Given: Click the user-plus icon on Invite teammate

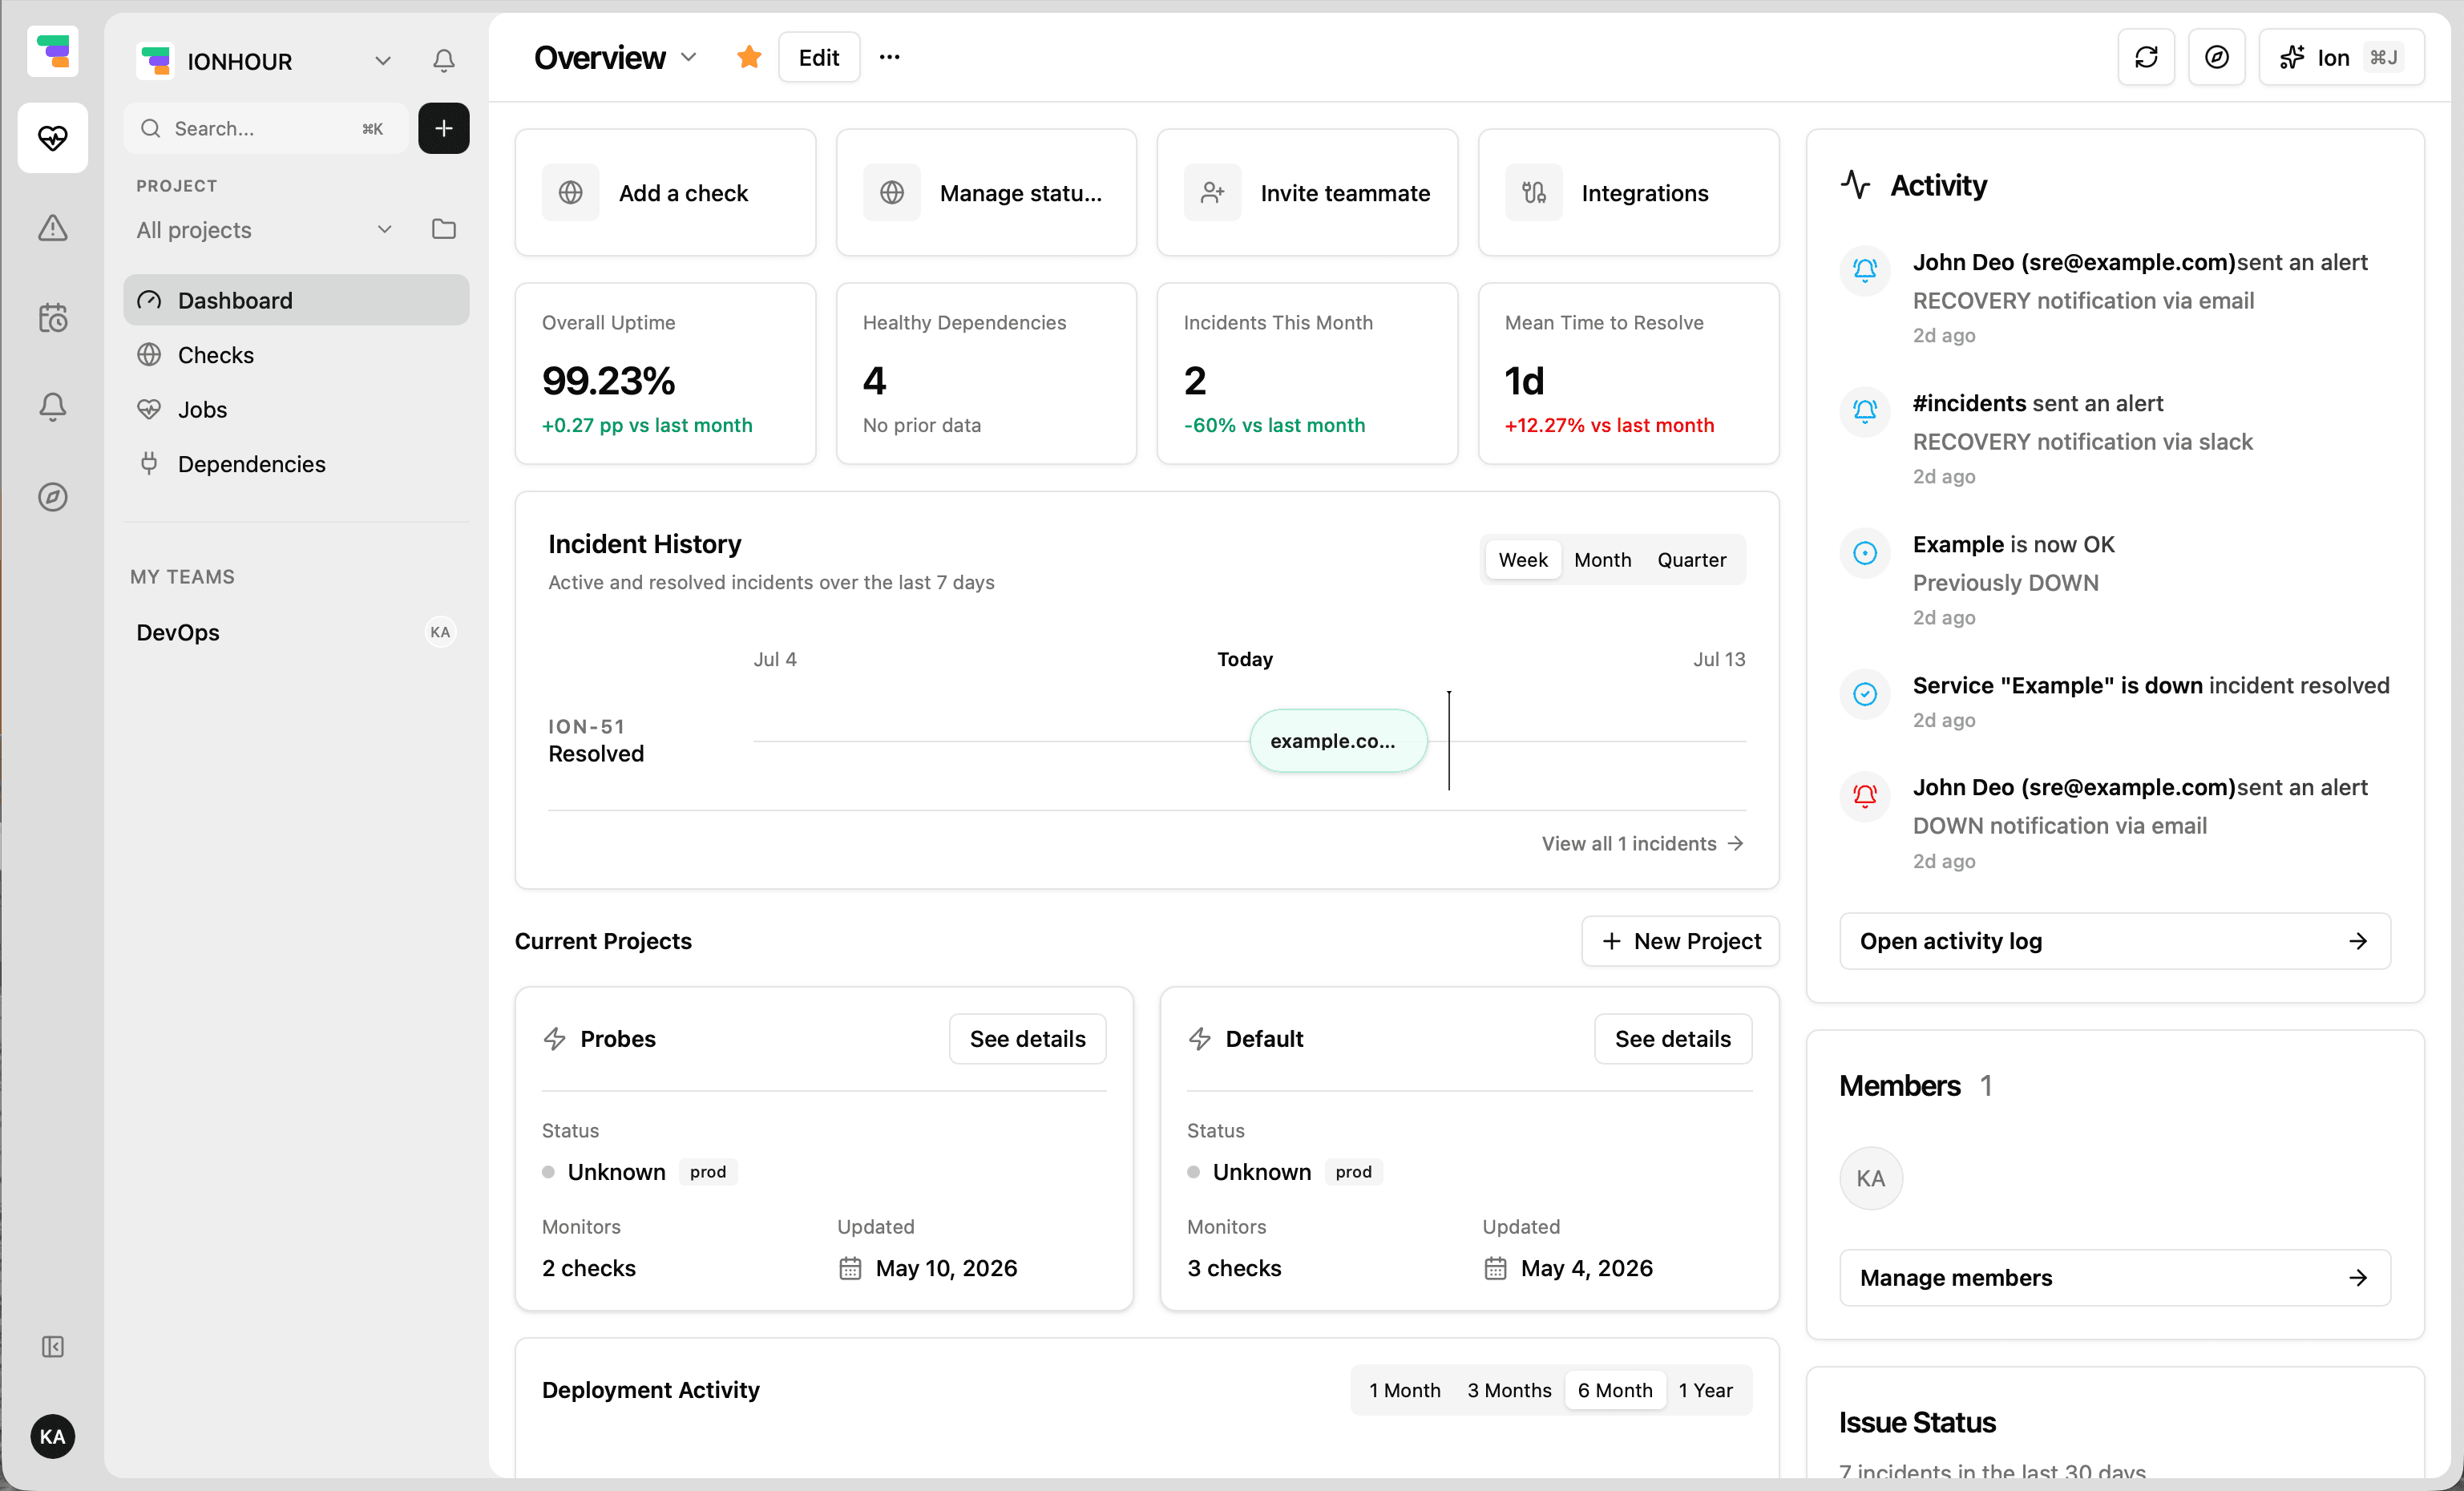Looking at the screenshot, I should 1213,193.
